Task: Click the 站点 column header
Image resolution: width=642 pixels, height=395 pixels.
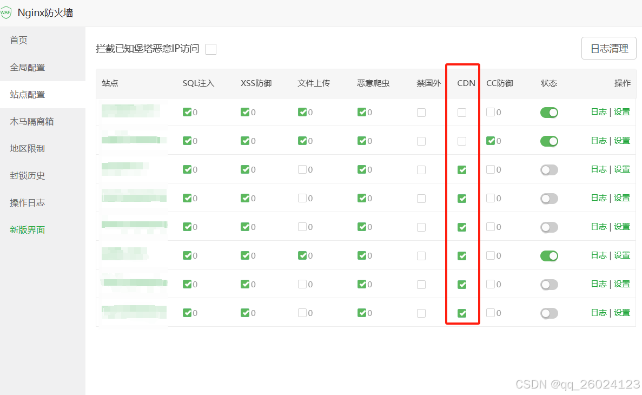Action: [x=110, y=83]
